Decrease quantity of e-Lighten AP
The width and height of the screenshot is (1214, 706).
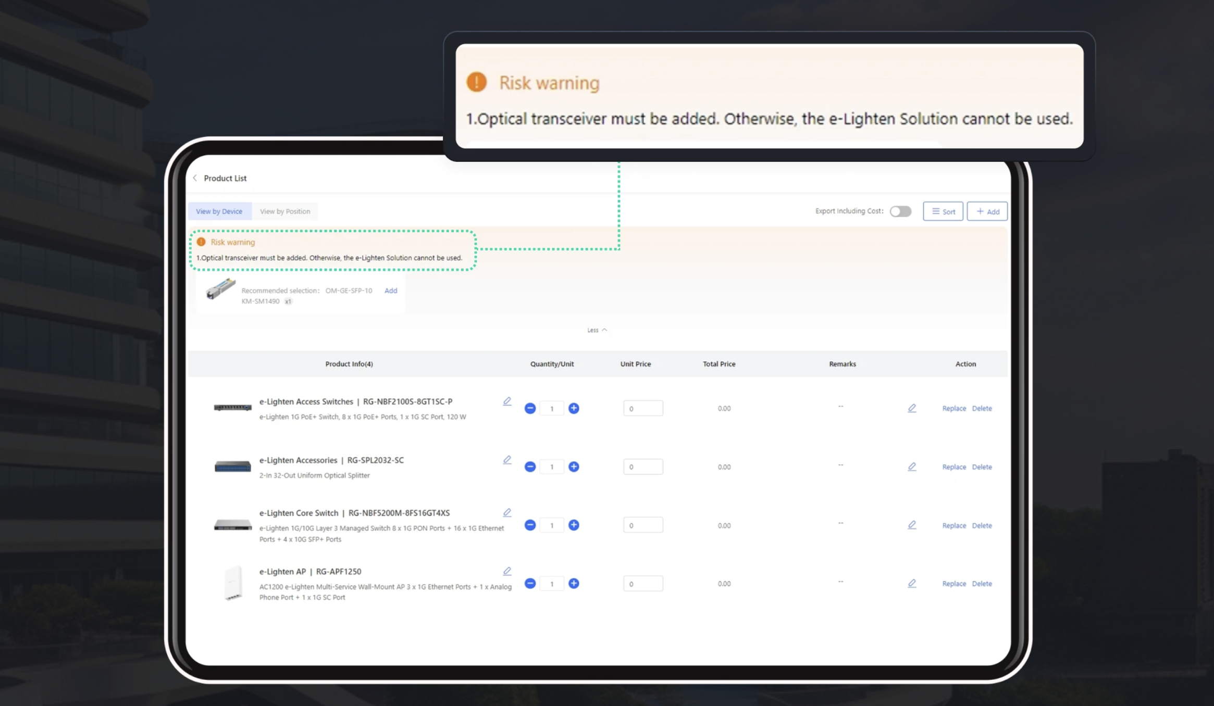coord(530,583)
